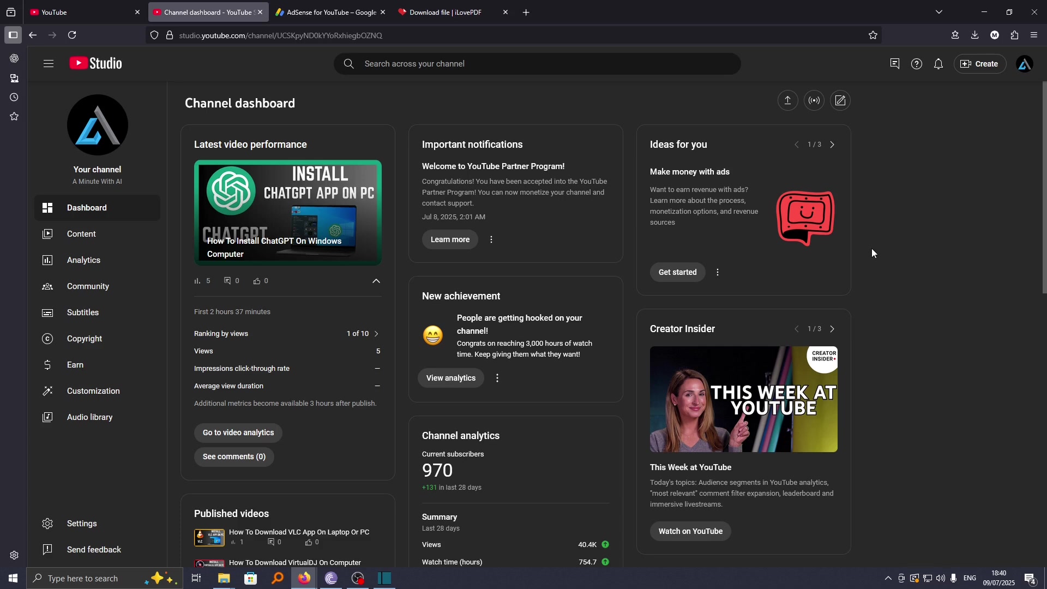Click the create post pencil icon
Viewport: 1047px width, 589px height.
(840, 100)
